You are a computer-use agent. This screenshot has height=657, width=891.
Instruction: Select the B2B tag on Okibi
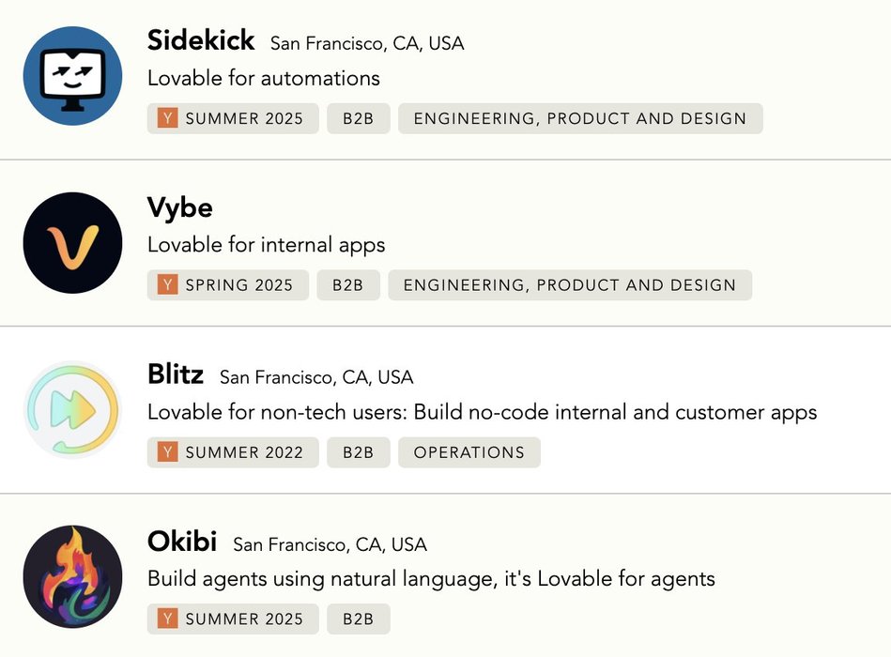point(358,619)
